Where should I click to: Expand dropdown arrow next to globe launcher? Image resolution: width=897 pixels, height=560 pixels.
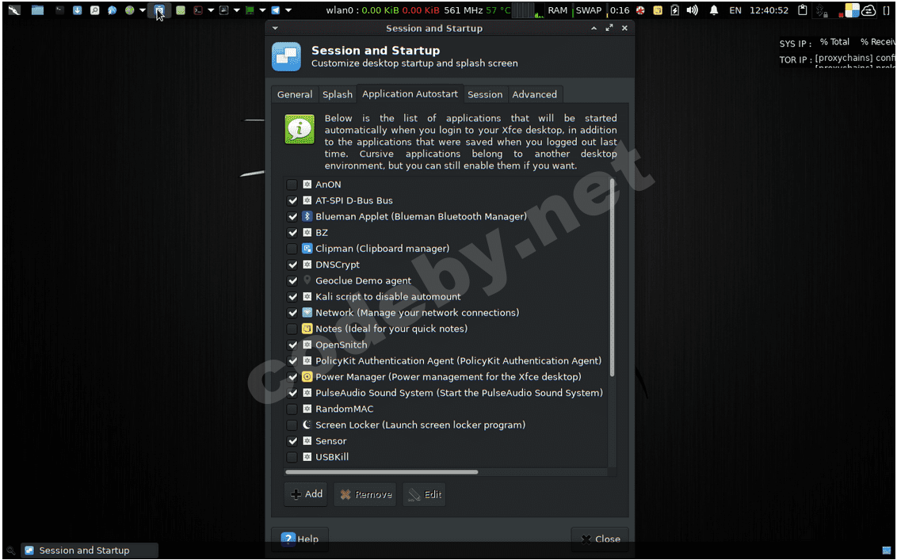(143, 10)
